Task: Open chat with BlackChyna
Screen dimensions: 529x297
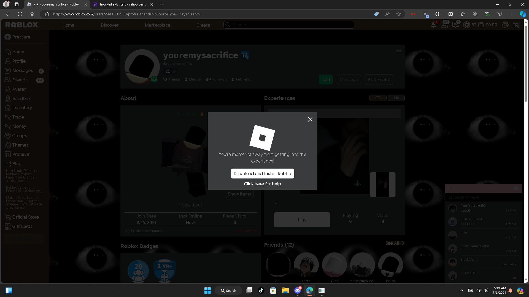Action: point(484,262)
